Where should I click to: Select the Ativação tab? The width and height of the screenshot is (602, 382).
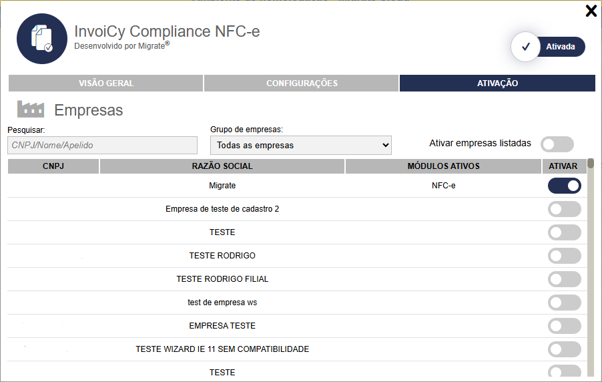(x=497, y=83)
